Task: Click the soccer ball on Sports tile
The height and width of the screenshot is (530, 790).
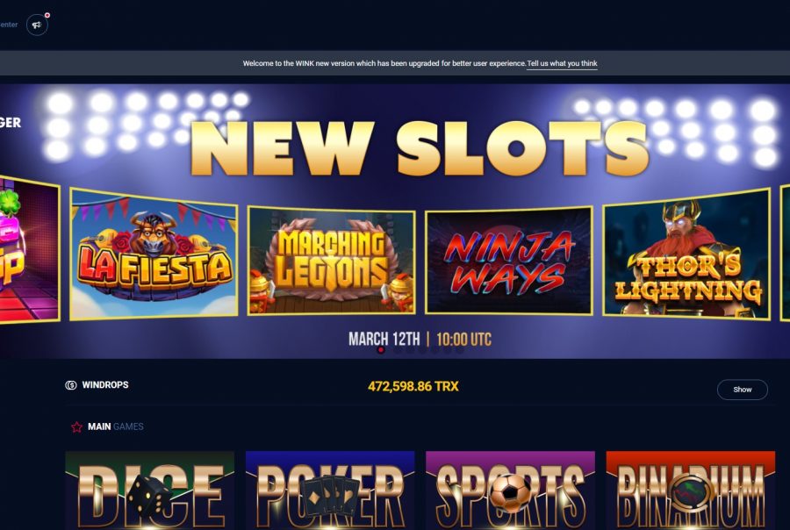Action: (x=510, y=491)
